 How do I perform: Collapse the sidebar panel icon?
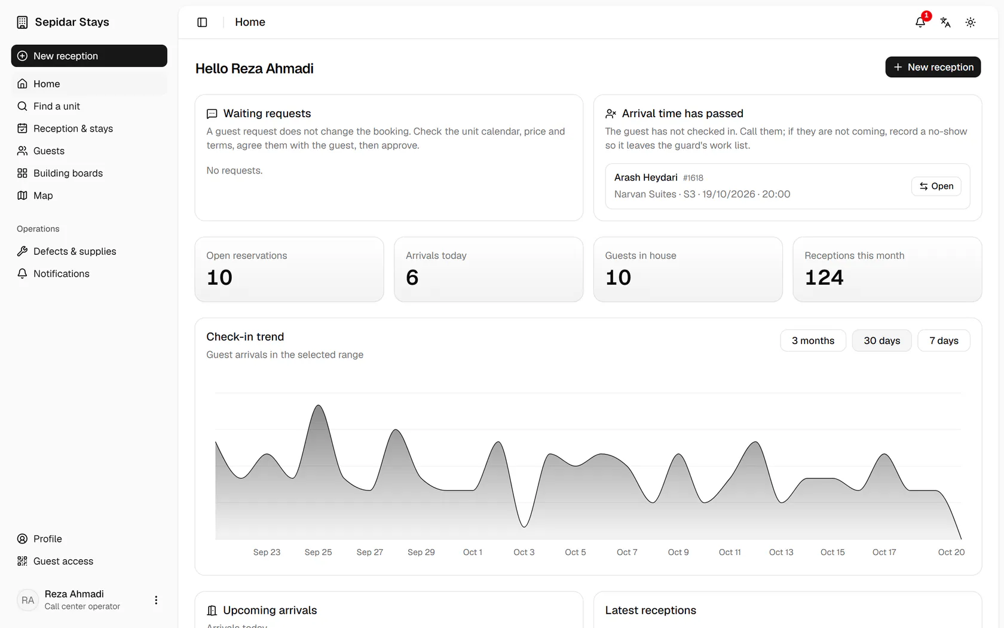(x=202, y=22)
